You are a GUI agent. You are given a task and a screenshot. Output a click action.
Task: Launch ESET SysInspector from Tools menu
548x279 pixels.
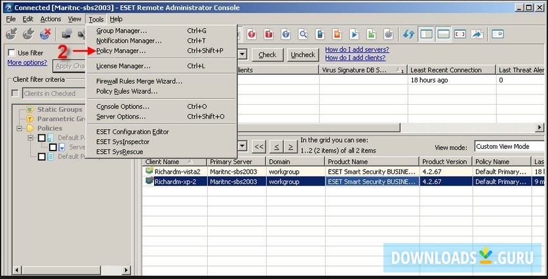[161, 141]
